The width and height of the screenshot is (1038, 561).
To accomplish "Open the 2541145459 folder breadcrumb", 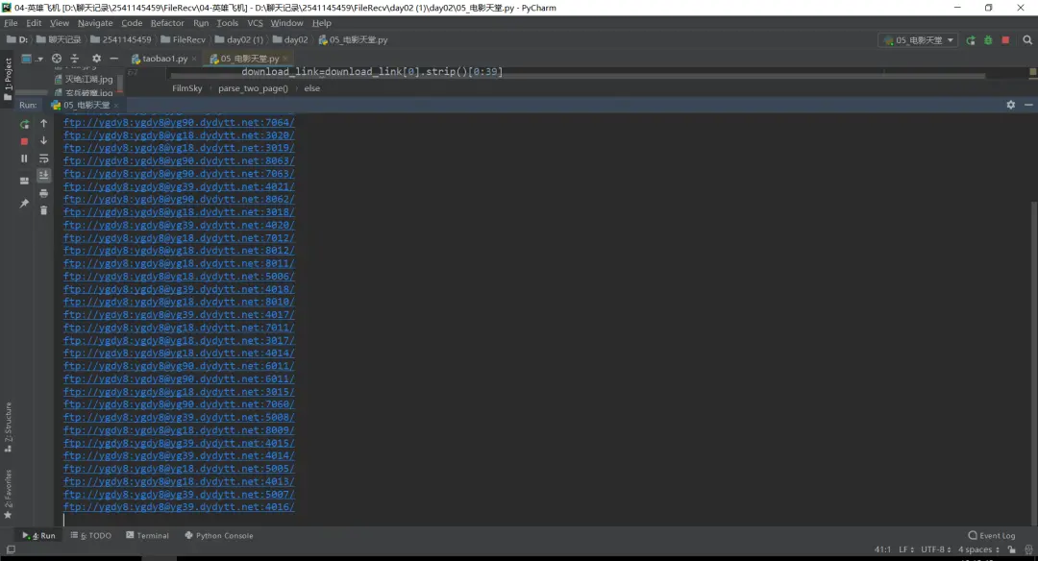I will pyautogui.click(x=120, y=39).
